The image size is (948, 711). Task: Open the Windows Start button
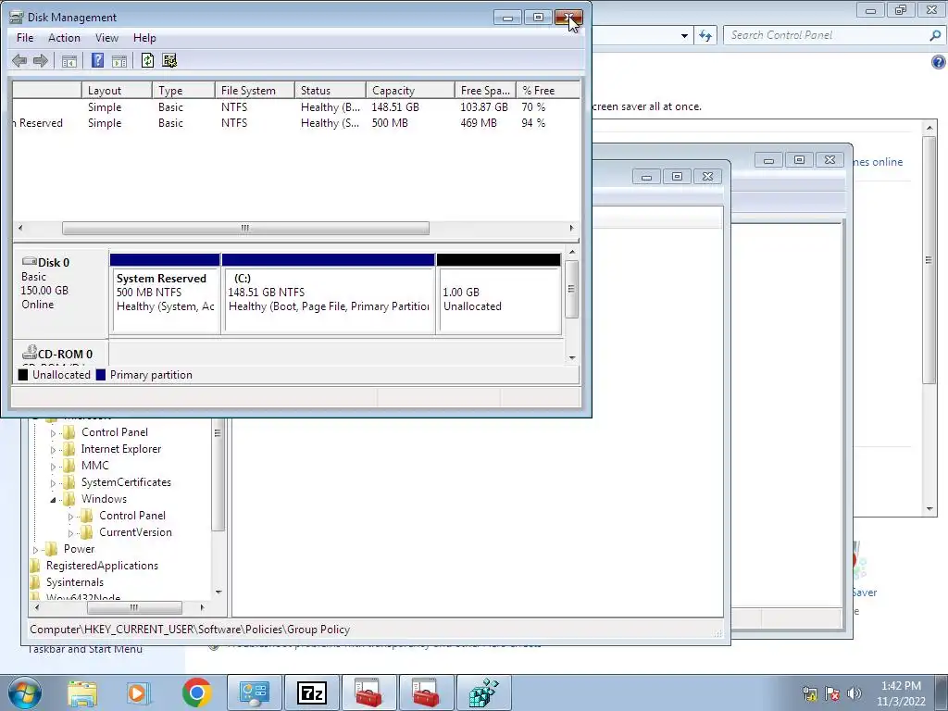pyautogui.click(x=25, y=692)
